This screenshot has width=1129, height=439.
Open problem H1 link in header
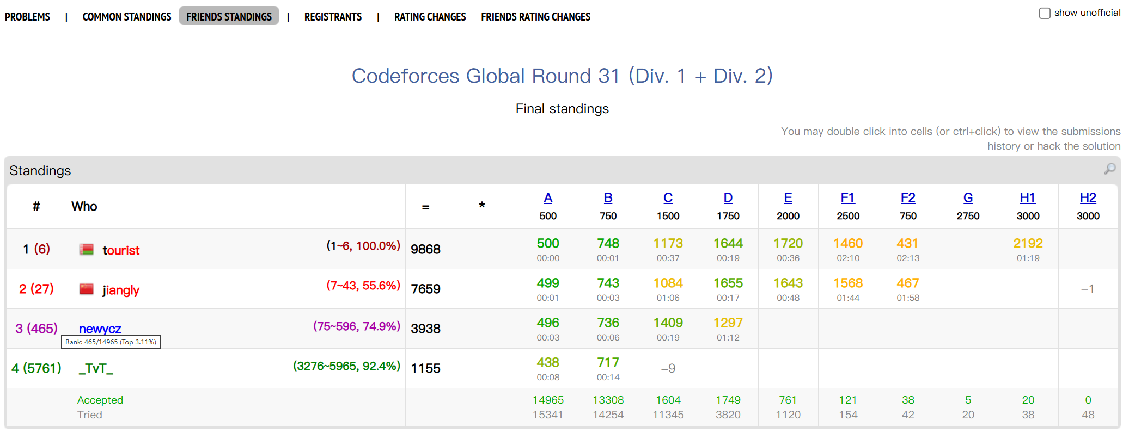click(x=1028, y=197)
